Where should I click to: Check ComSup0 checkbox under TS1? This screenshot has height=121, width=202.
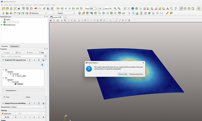coord(11,82)
